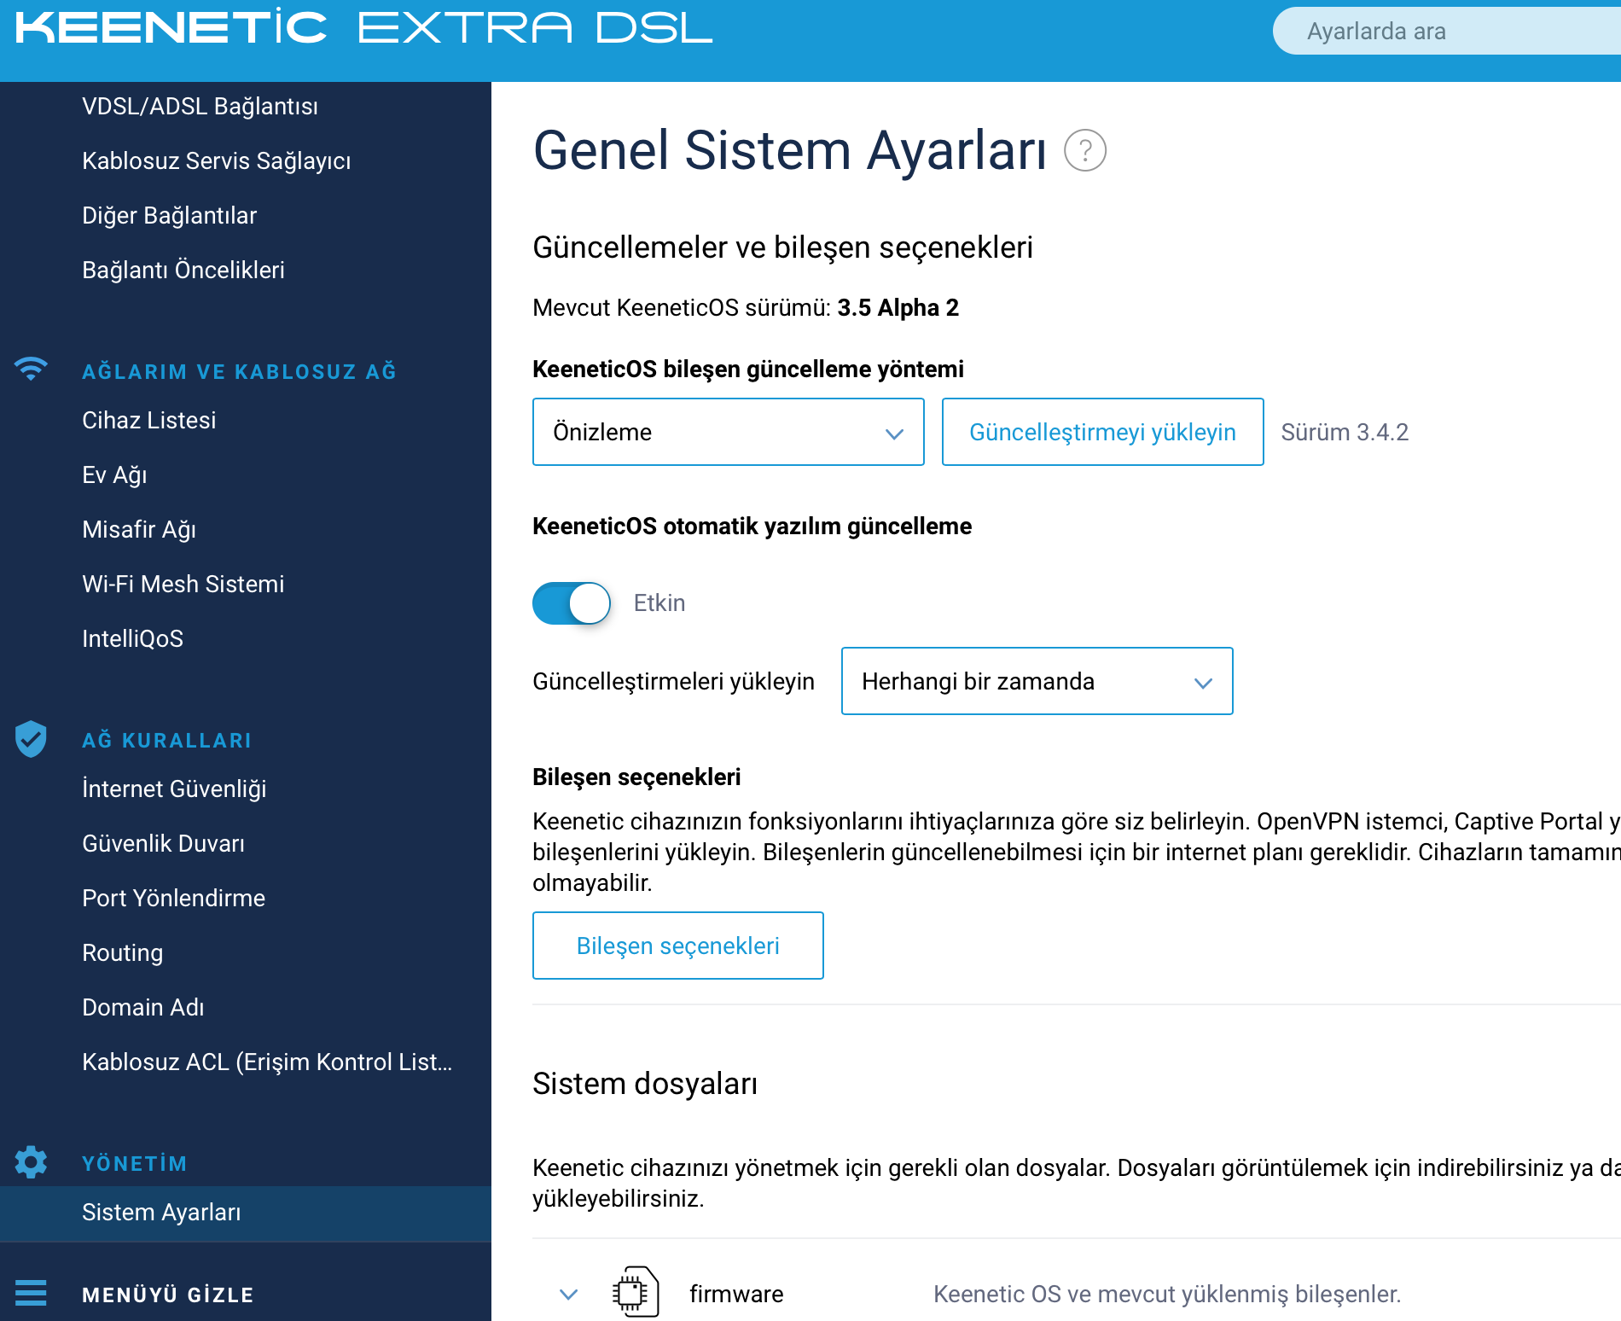Click AĞ KURALLARI section heading
The image size is (1621, 1321).
coord(166,740)
